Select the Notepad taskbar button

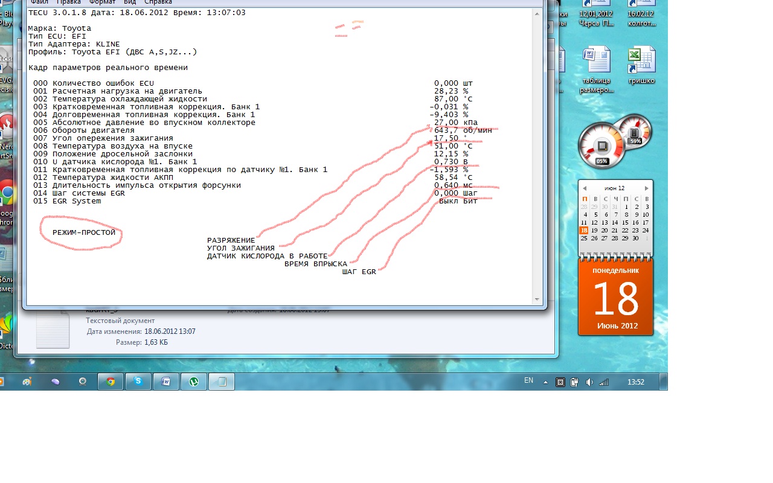coord(222,382)
